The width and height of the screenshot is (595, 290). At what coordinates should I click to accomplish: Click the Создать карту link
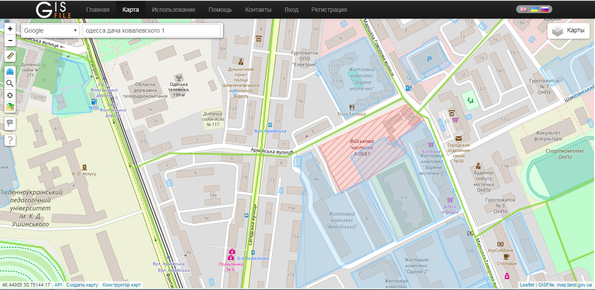pyautogui.click(x=82, y=285)
